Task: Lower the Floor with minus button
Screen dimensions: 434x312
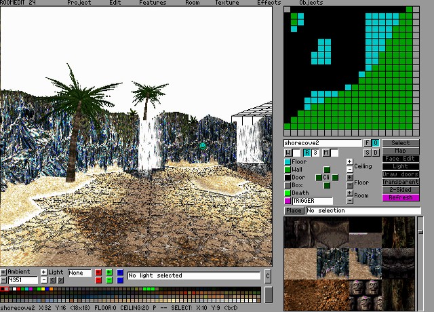Action: 349,185
